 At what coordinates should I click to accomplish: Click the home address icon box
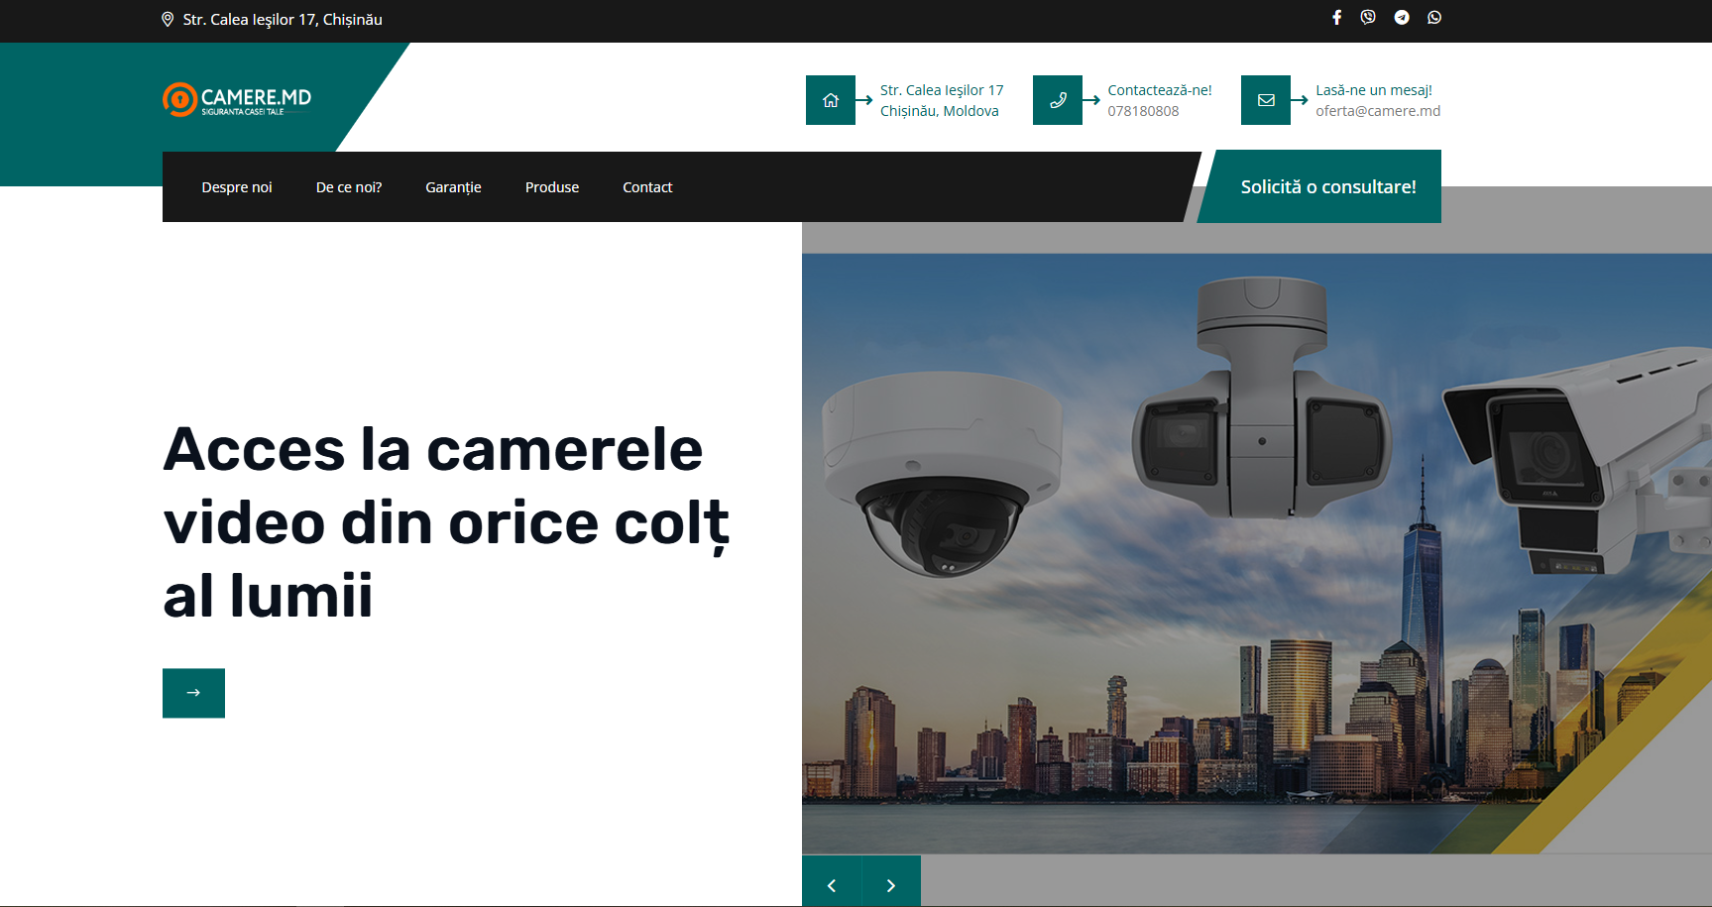(x=831, y=100)
